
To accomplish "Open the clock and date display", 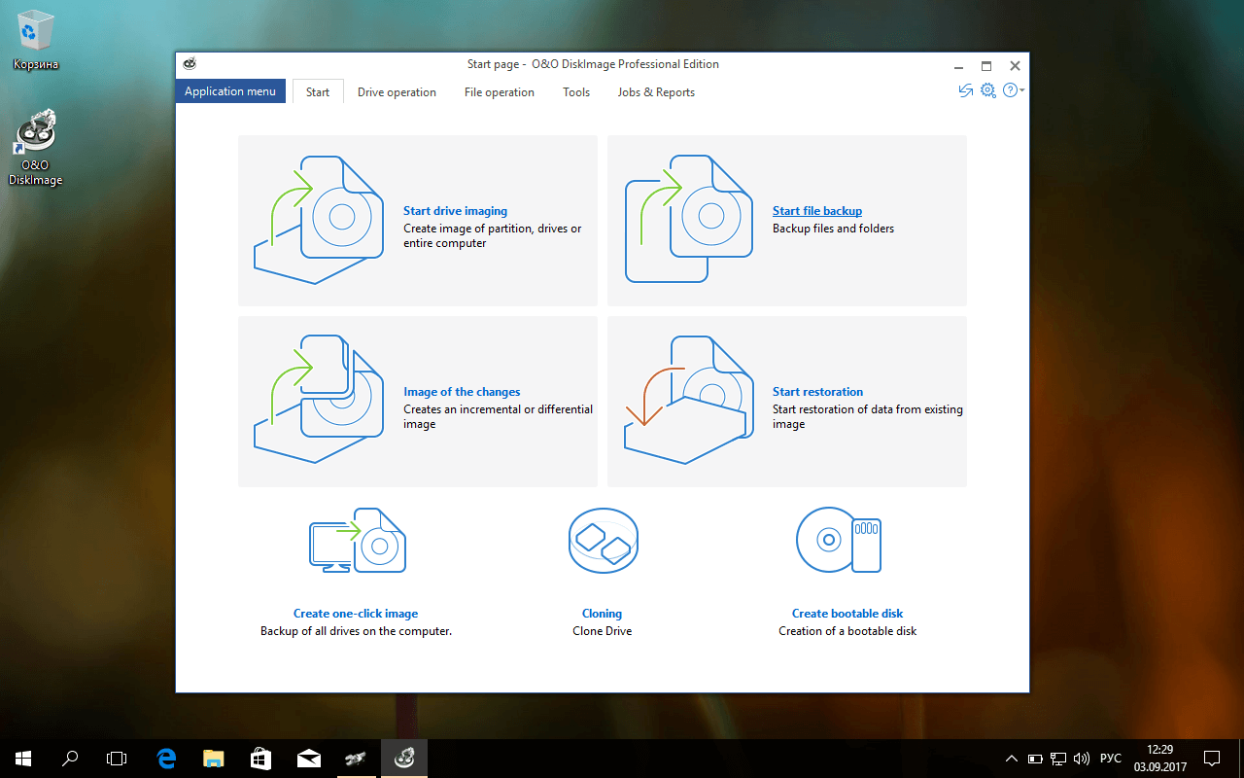I will click(x=1159, y=758).
